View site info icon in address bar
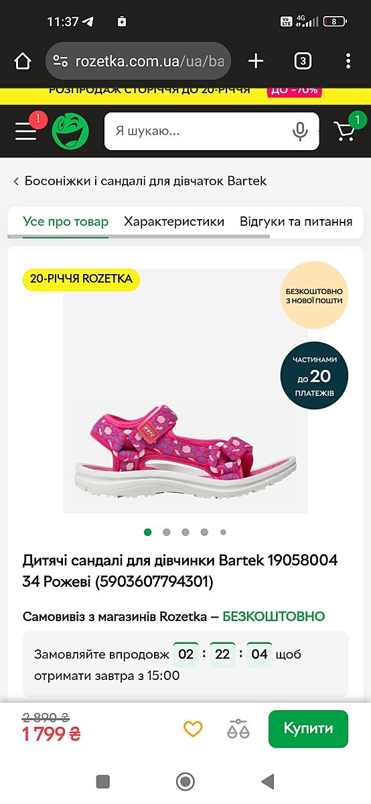The height and width of the screenshot is (804, 371). [x=60, y=62]
